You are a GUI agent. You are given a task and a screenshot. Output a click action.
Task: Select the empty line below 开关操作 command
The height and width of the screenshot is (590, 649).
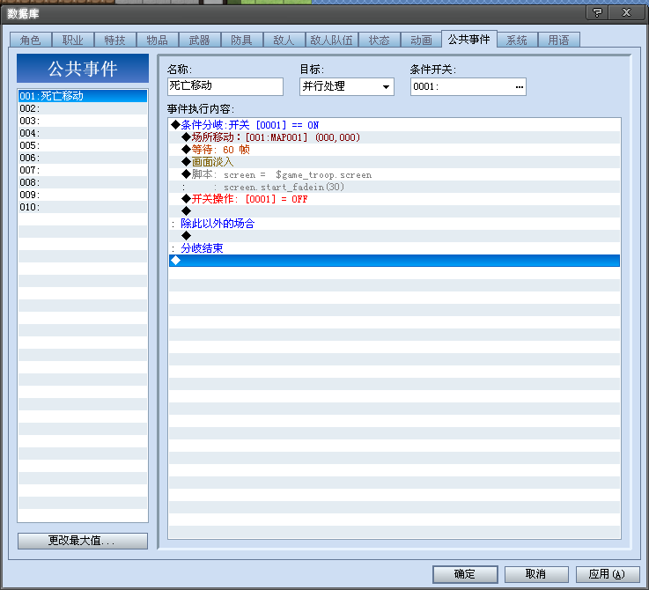pos(395,211)
